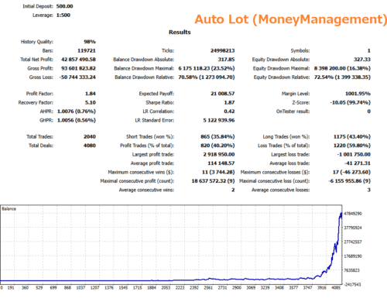
Task: Click Balance Drawdown Maximal value 6 175 118.23
Action: tap(195, 68)
